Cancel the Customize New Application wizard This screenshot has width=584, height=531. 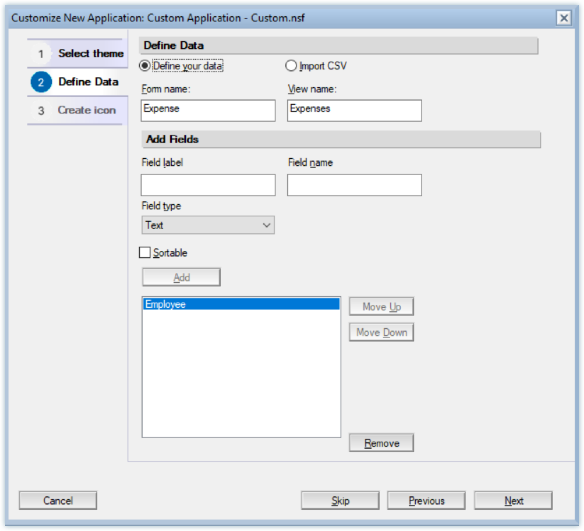tap(58, 500)
